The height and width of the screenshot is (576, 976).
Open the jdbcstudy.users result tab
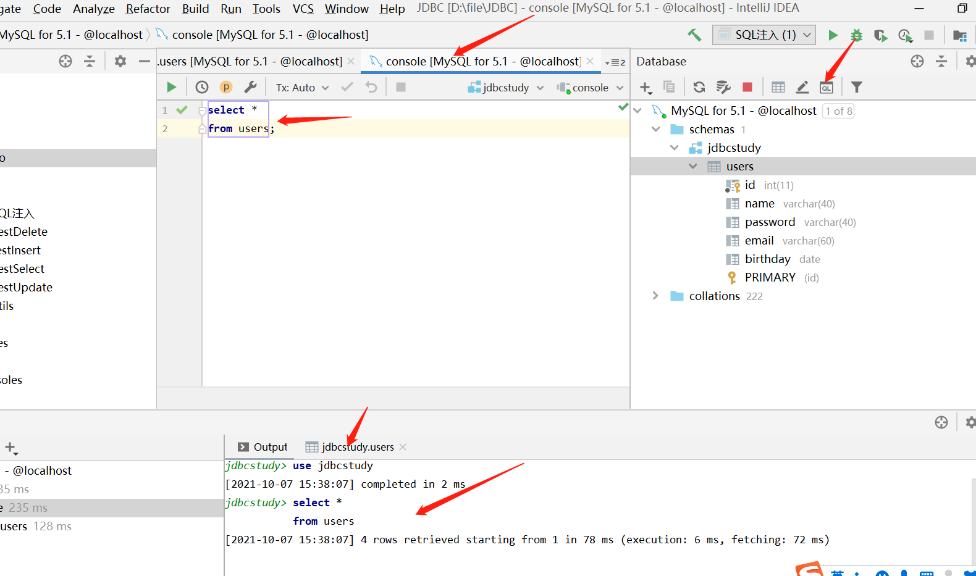(350, 447)
